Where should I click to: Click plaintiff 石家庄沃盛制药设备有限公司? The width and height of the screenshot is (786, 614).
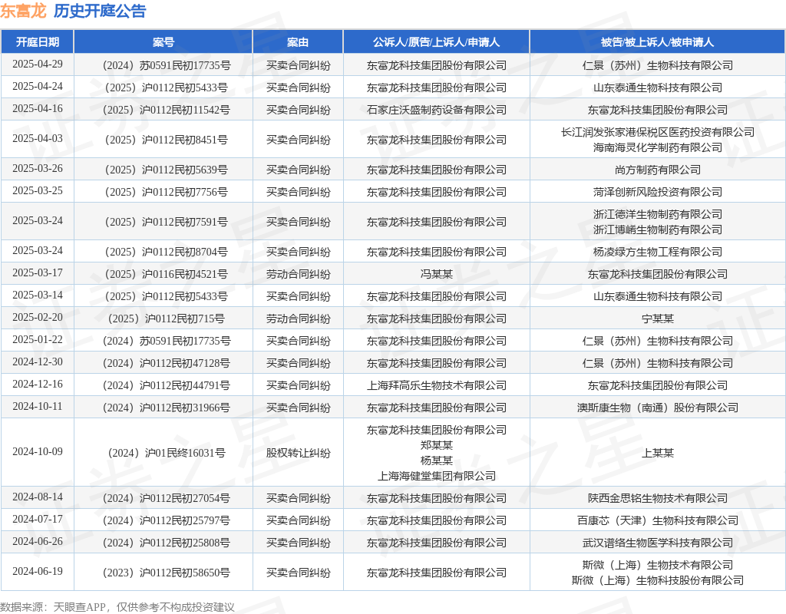[437, 110]
